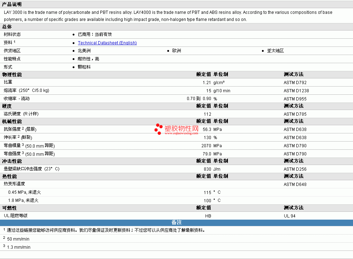Select ASTM D790 in the 弯曲模量 row
The height and width of the screenshot is (259, 353).
295,145
